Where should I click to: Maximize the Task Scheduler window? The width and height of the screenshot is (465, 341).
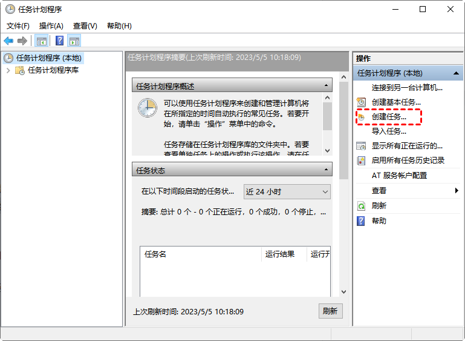(423, 9)
